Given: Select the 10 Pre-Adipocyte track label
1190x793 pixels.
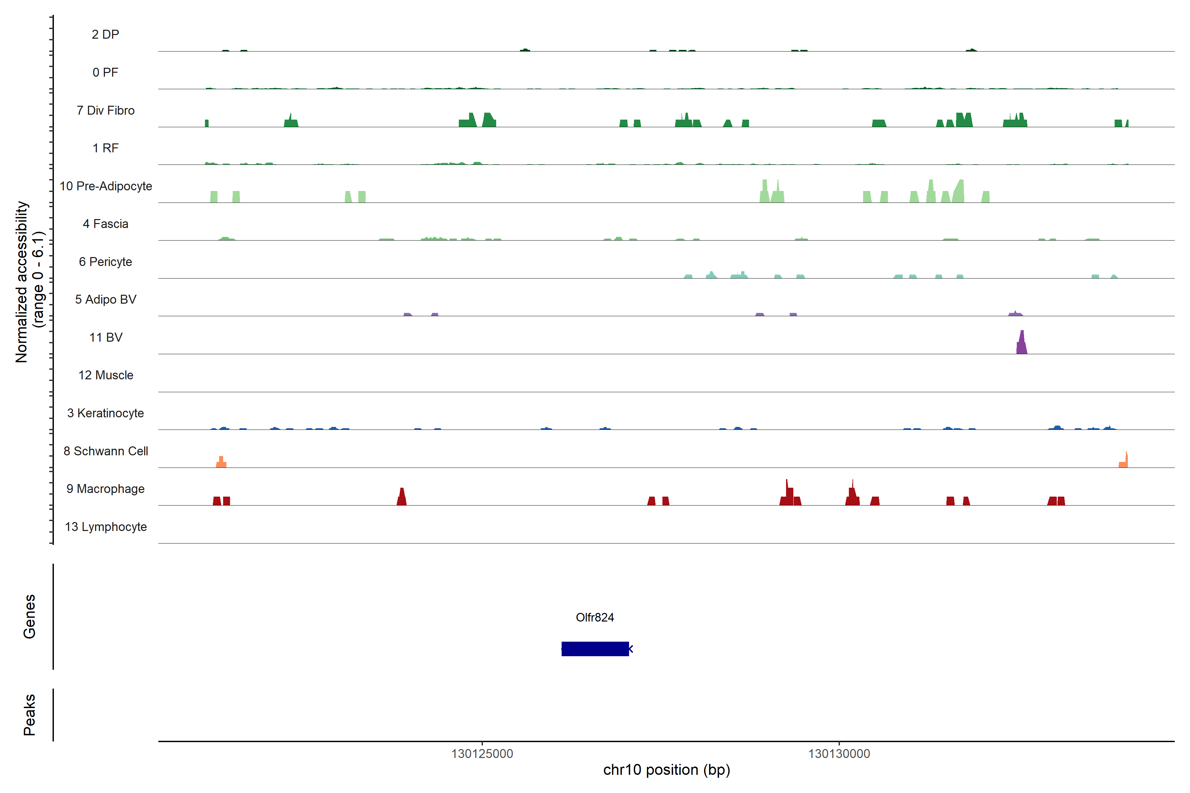Looking at the screenshot, I should pos(106,186).
